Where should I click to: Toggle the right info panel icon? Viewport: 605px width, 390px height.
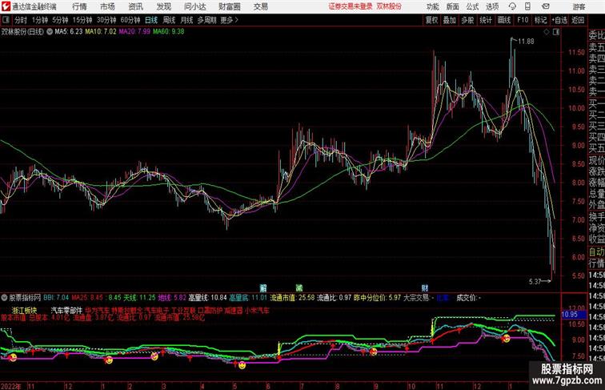[556, 32]
